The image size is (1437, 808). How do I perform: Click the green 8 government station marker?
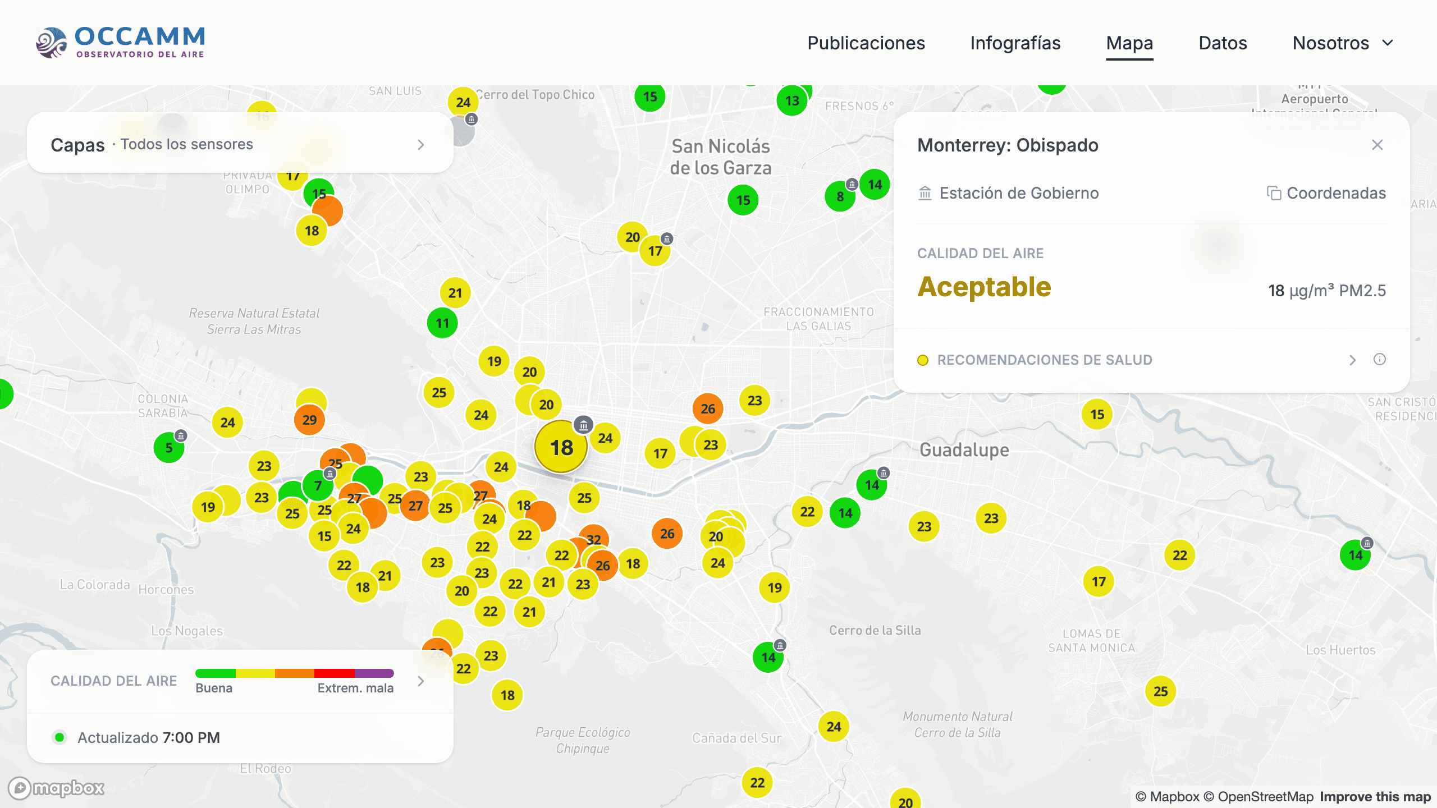(x=840, y=196)
